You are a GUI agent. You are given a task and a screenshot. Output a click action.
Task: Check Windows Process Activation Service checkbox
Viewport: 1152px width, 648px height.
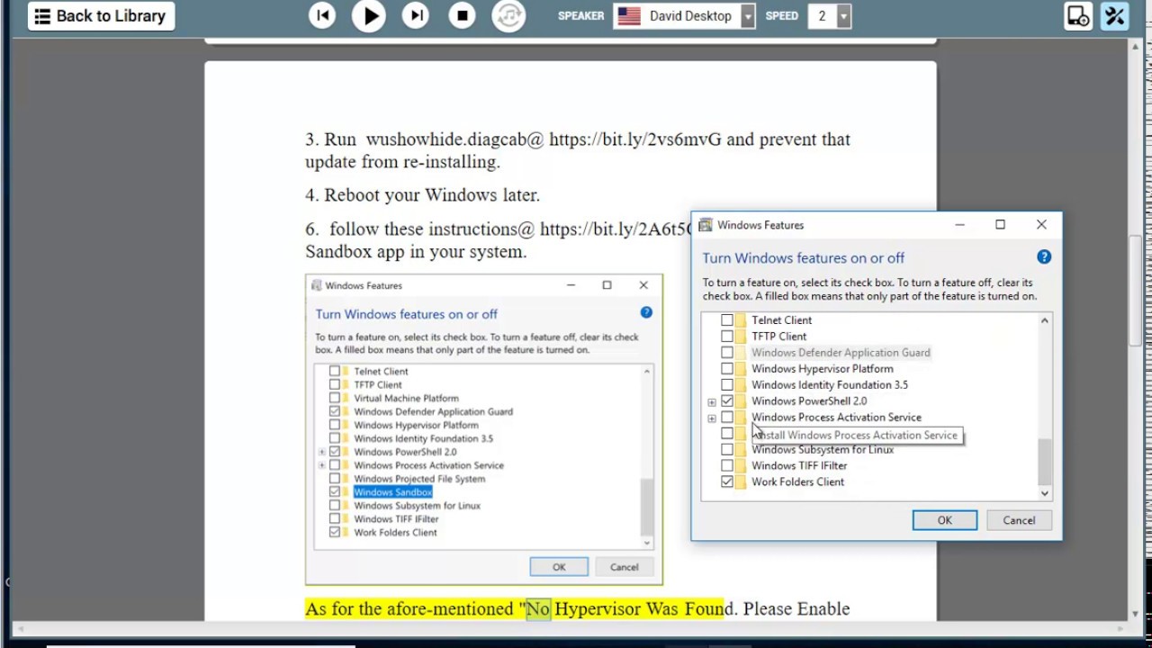click(x=727, y=418)
